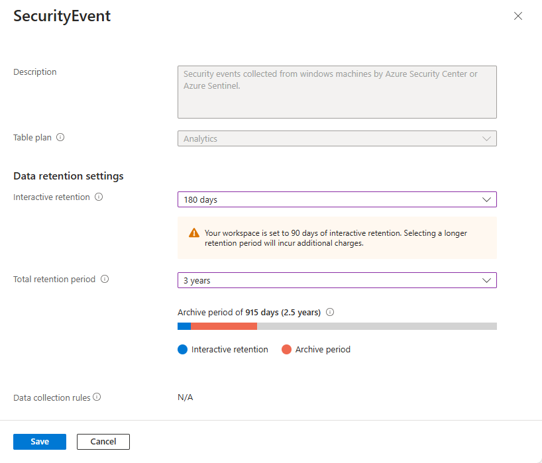The image size is (542, 463).
Task: Open the Total retention period 3 years dropdown
Action: coord(337,280)
